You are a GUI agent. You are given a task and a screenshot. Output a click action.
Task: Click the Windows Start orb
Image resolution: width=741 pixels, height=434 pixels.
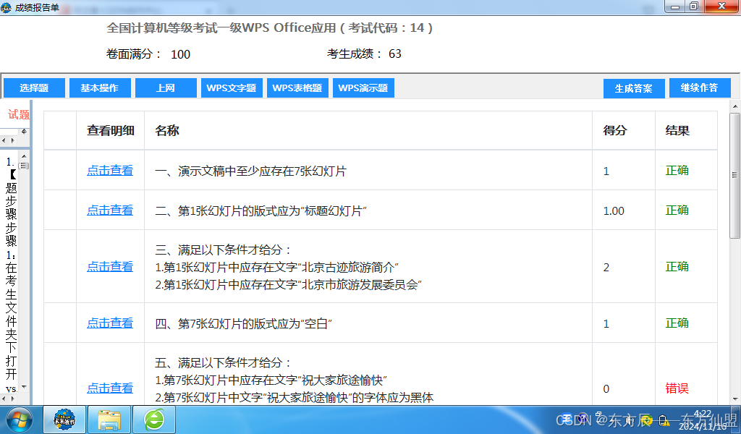coord(19,420)
